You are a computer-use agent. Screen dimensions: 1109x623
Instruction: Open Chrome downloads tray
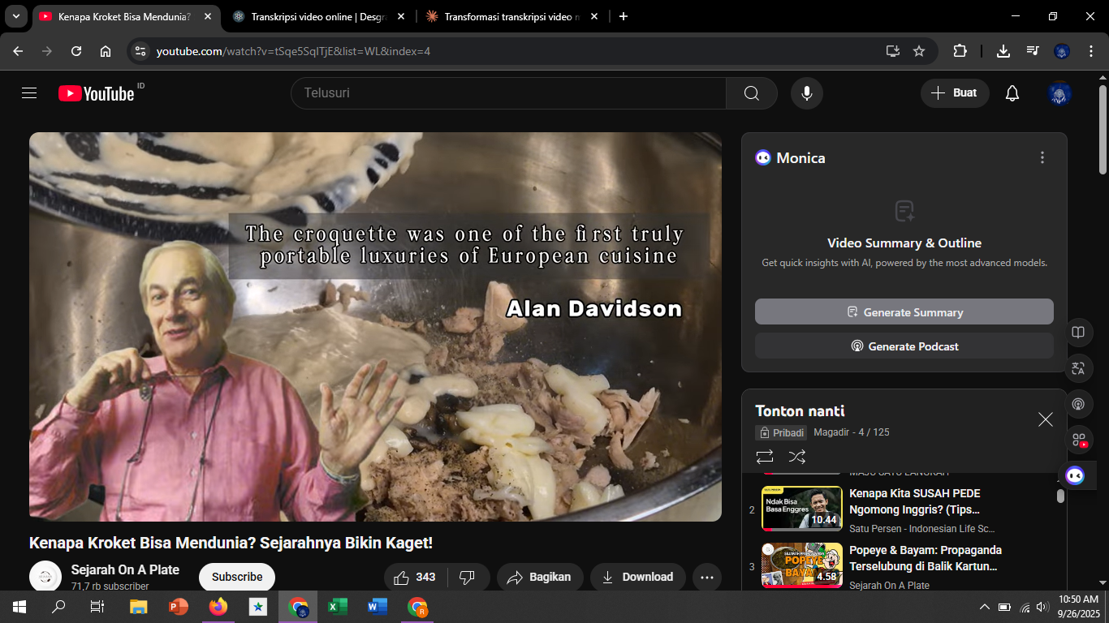point(1003,51)
